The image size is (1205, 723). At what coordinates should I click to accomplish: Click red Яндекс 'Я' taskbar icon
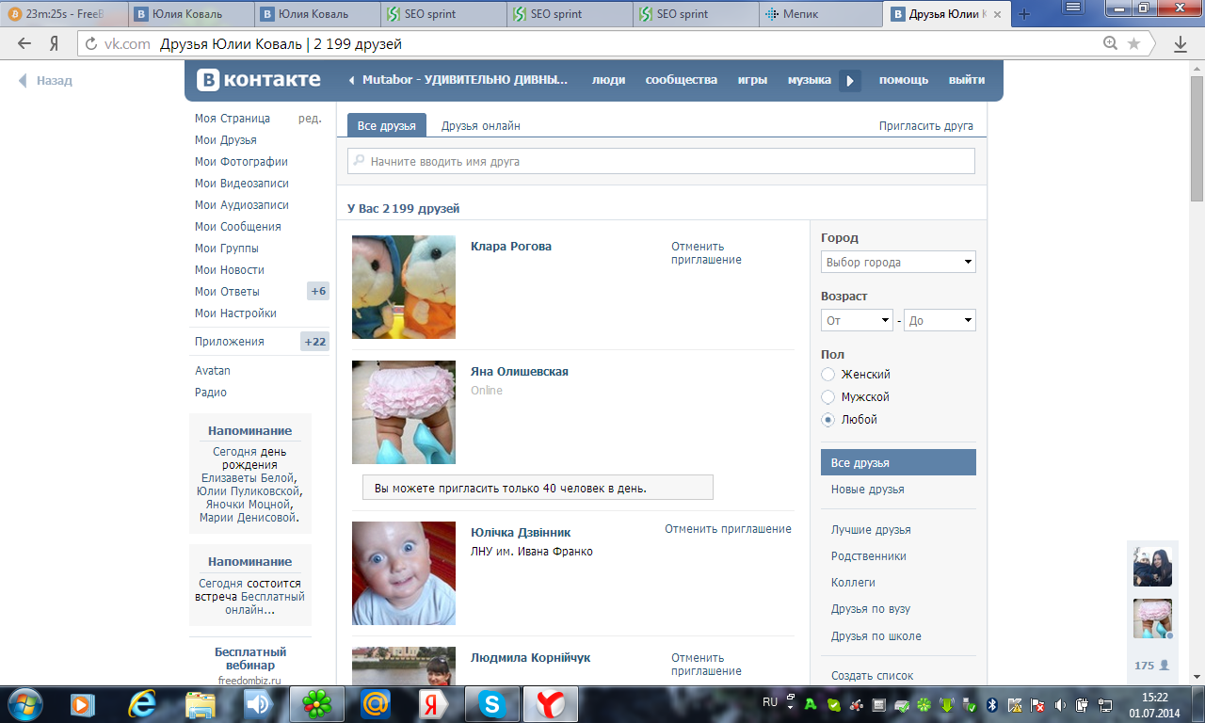tap(433, 703)
